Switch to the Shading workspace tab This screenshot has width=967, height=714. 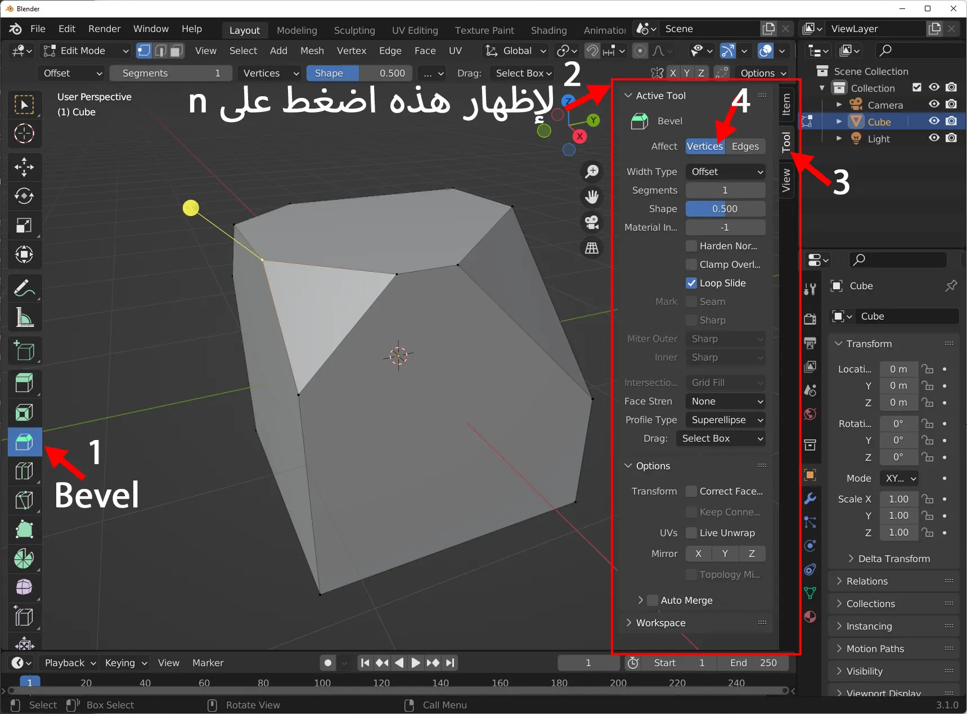(548, 30)
